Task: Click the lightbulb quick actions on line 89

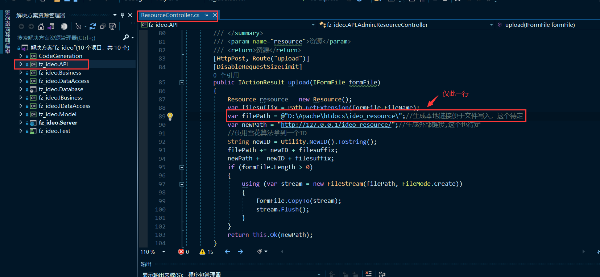Action: tap(170, 116)
